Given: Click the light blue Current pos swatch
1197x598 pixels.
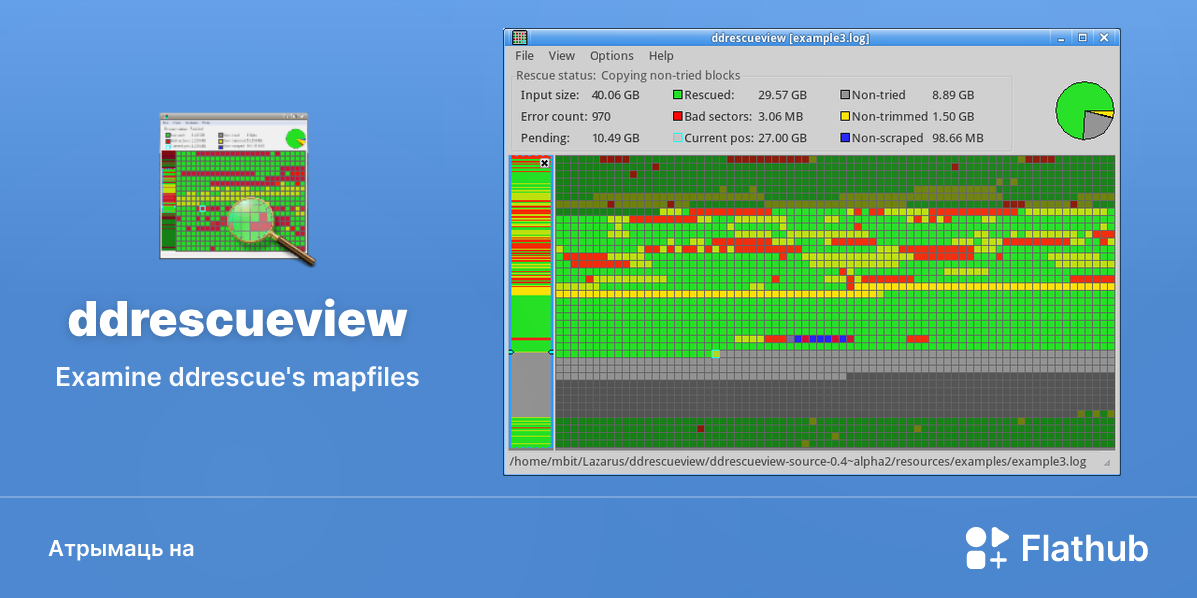Looking at the screenshot, I should 678,138.
